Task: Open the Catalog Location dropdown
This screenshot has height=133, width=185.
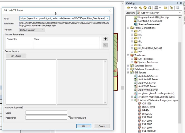Action: 180,13
